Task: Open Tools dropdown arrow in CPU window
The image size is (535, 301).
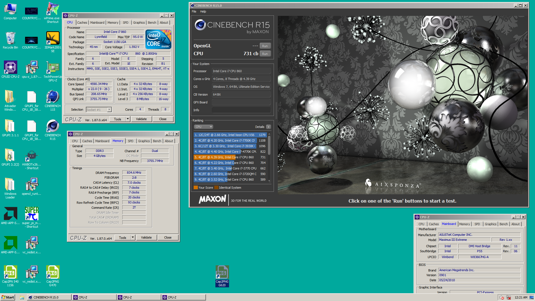Action: [128, 119]
